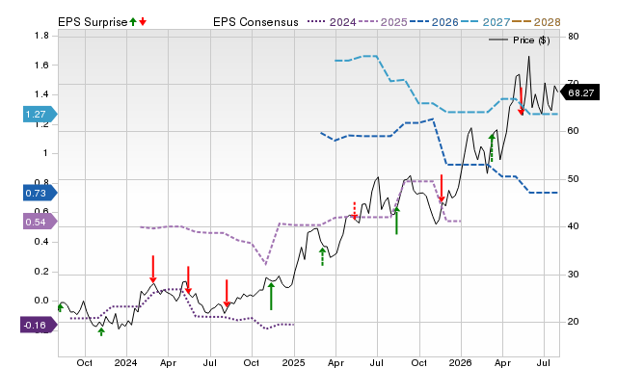Click the dashed red arrow near May 2025
Screen dimensions: 617x368
tap(355, 211)
